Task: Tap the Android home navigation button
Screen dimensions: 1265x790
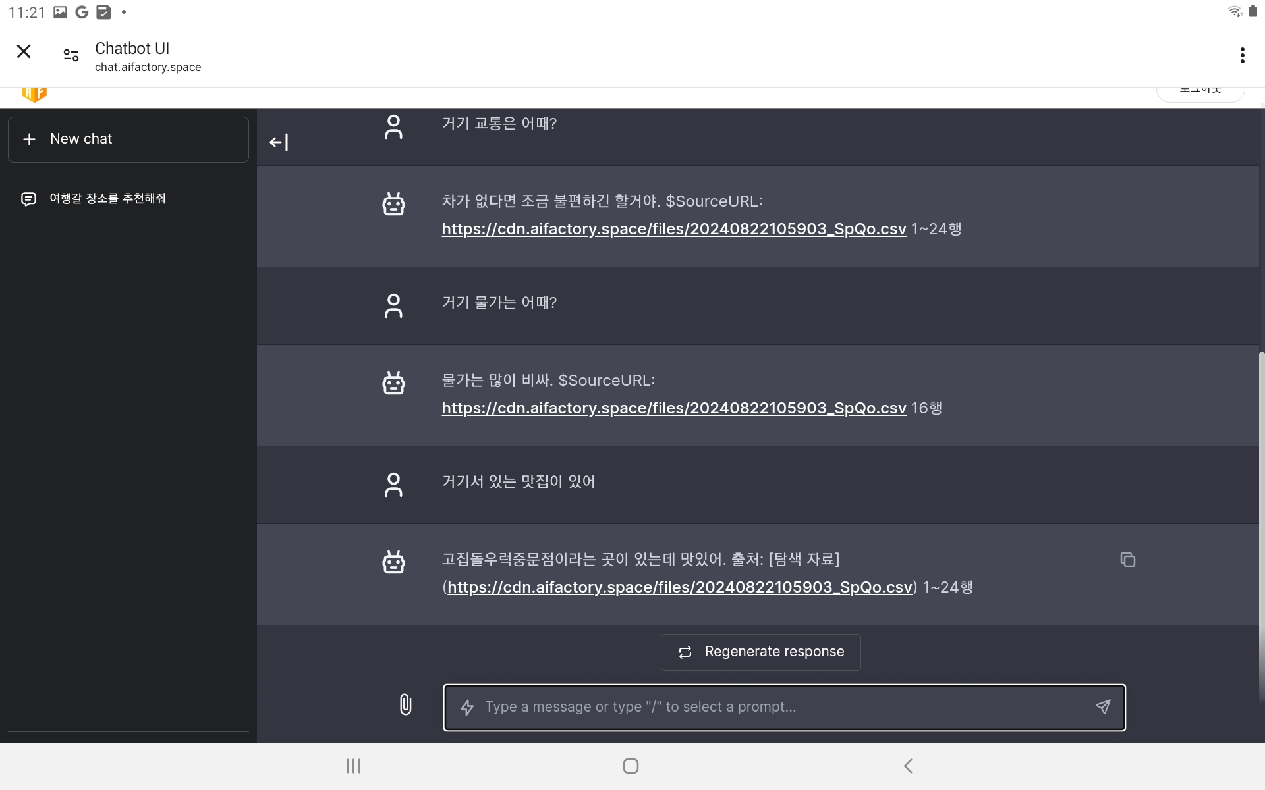Action: click(x=631, y=766)
